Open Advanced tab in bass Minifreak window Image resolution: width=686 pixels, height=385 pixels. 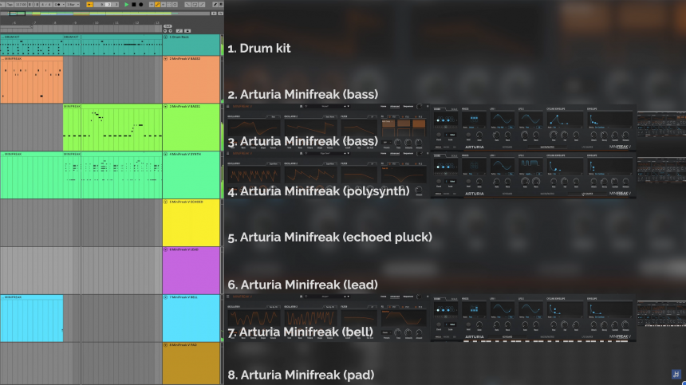click(395, 106)
